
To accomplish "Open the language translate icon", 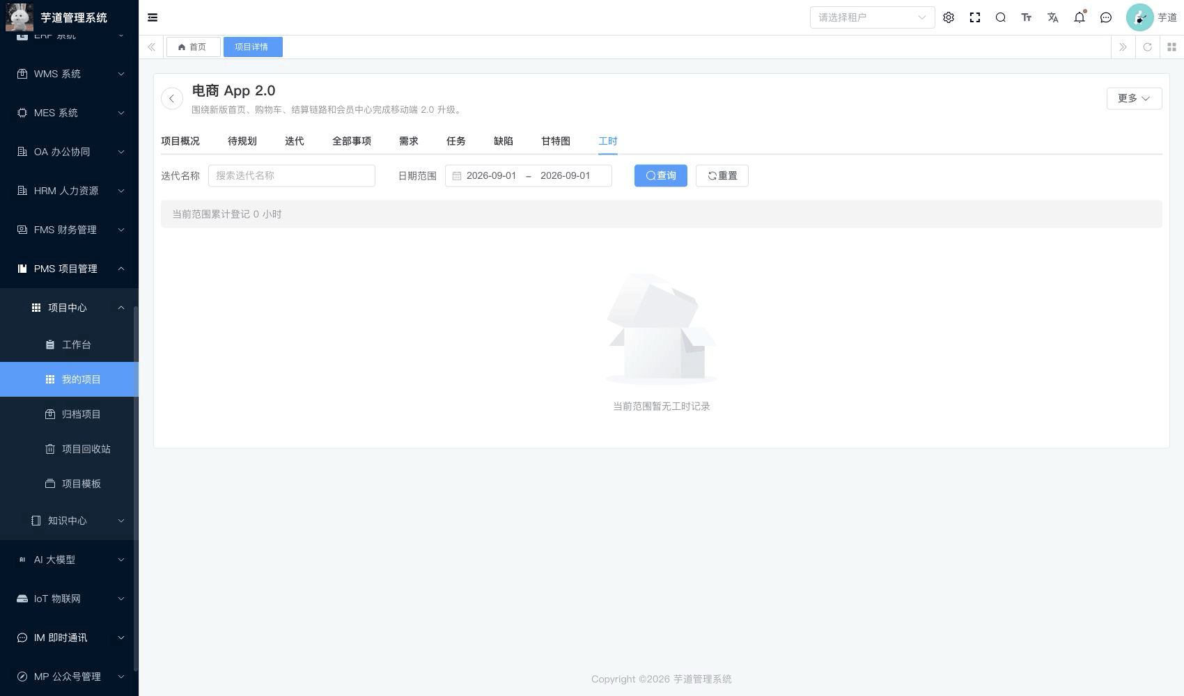I will (x=1053, y=17).
